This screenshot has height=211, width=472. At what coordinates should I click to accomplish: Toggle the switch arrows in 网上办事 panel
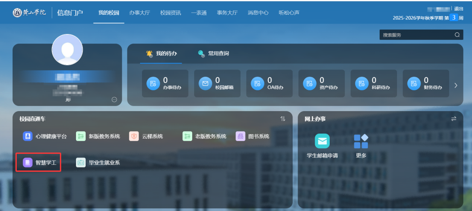(454, 119)
